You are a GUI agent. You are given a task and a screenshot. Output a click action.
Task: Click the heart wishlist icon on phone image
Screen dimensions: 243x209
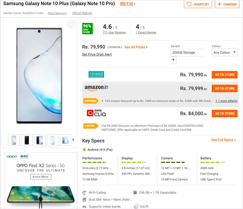tap(71, 25)
